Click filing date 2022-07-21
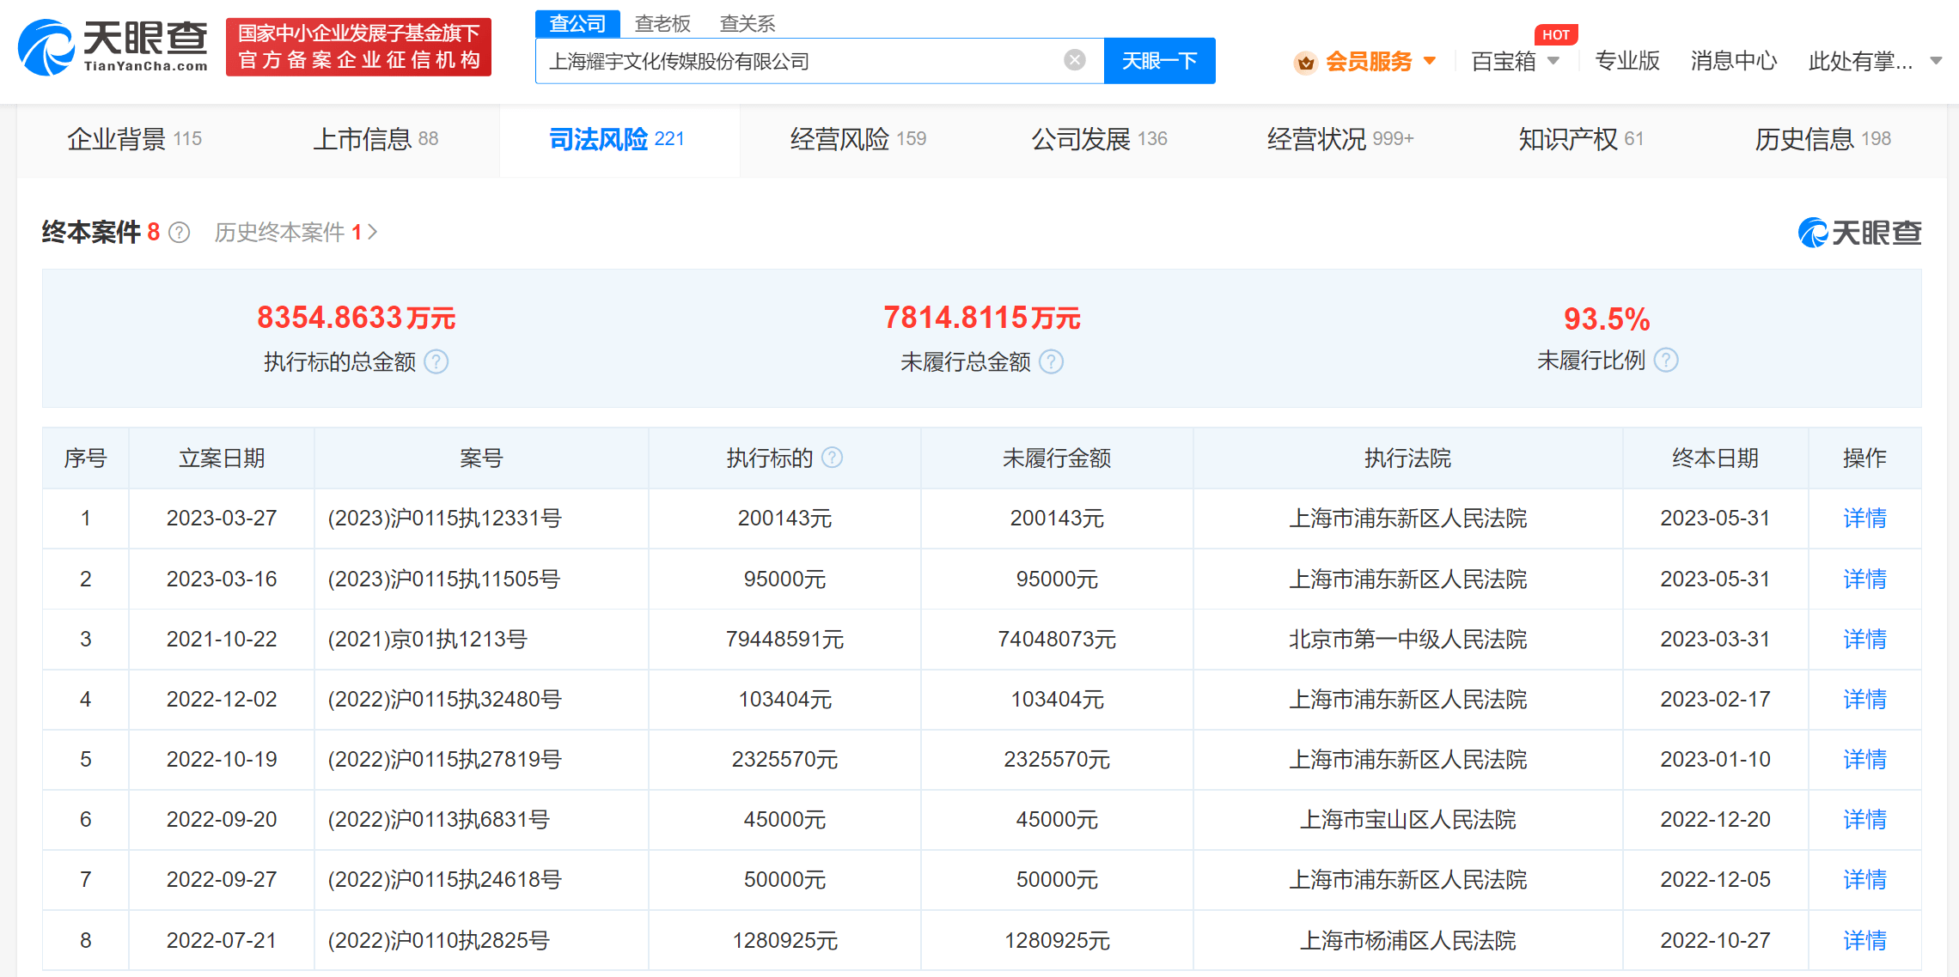 pyautogui.click(x=222, y=941)
